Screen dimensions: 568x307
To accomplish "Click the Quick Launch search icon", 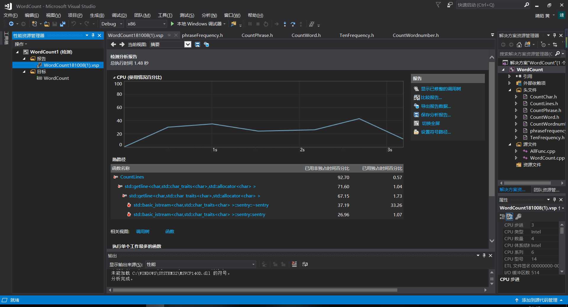I will (x=527, y=5).
